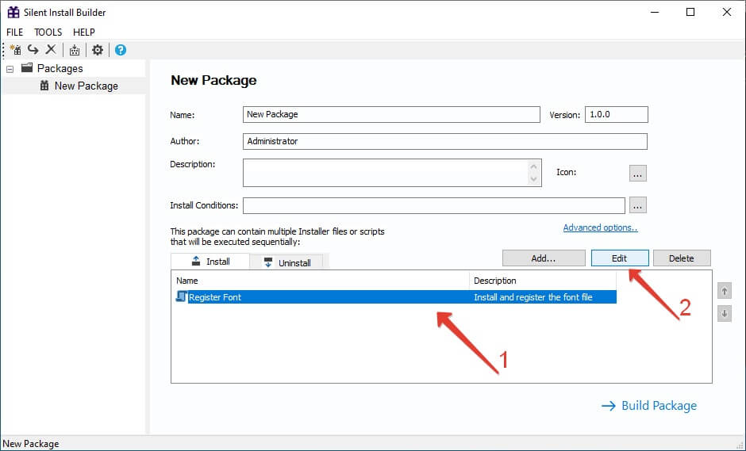Image resolution: width=746 pixels, height=451 pixels.
Task: Click the Packages folder icon
Action: [27, 68]
